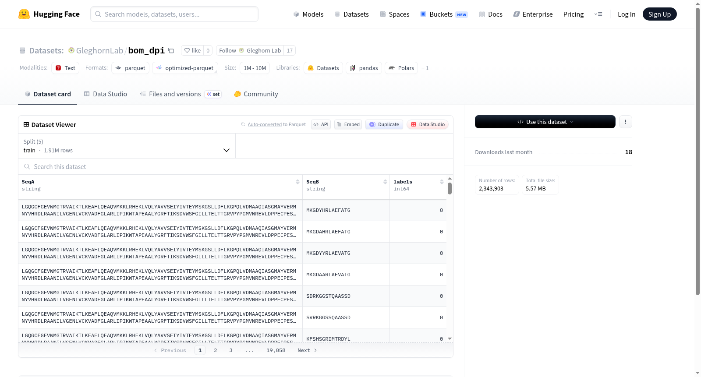Click the Log In link
Viewport: 701px width, 377px height.
627,14
